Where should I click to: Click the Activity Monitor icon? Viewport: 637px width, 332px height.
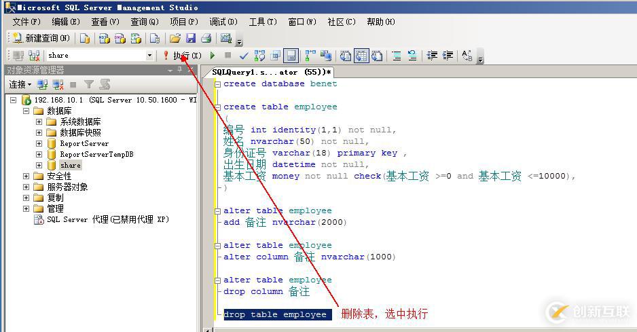[226, 38]
